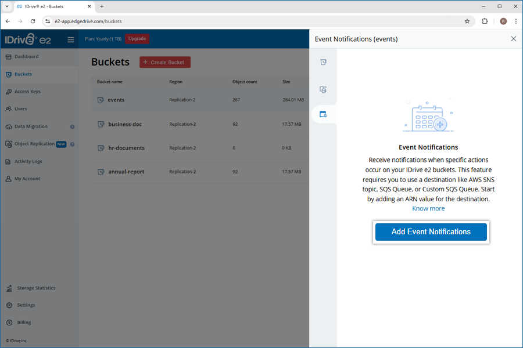Click the help icon next to Object Replication
The width and height of the screenshot is (523, 348).
73,144
